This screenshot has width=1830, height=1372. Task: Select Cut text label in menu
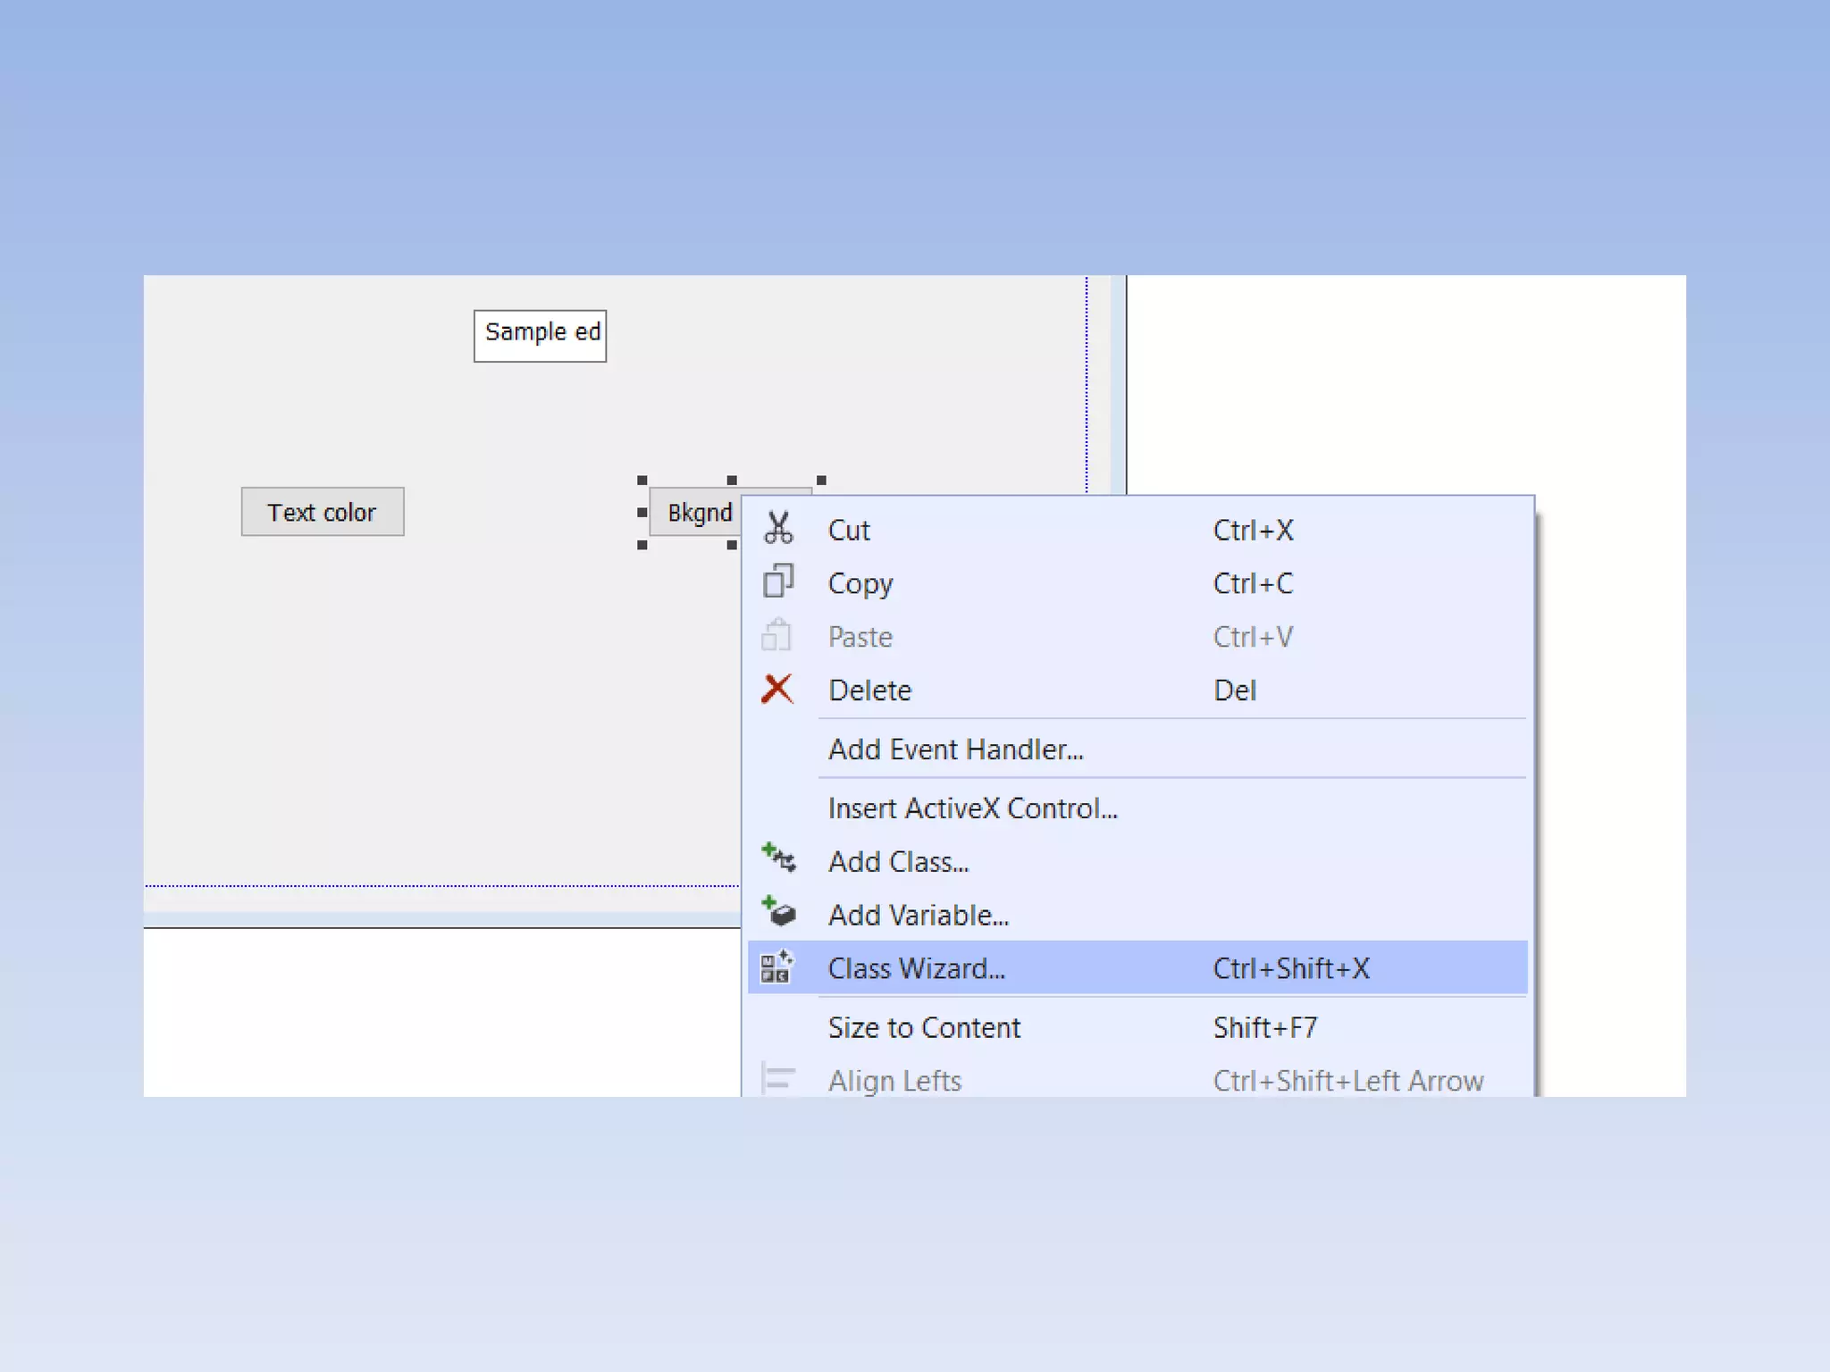pyautogui.click(x=848, y=531)
